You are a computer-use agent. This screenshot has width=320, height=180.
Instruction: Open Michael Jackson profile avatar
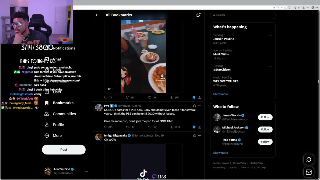tap(217, 129)
